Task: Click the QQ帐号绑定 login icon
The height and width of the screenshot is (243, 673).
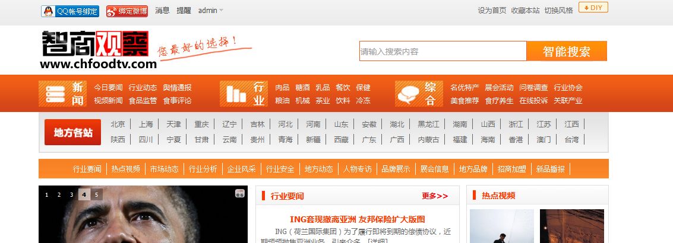Action: 70,11
